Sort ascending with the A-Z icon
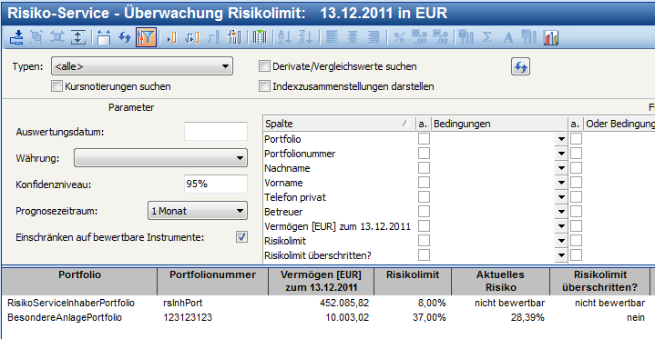 284,37
